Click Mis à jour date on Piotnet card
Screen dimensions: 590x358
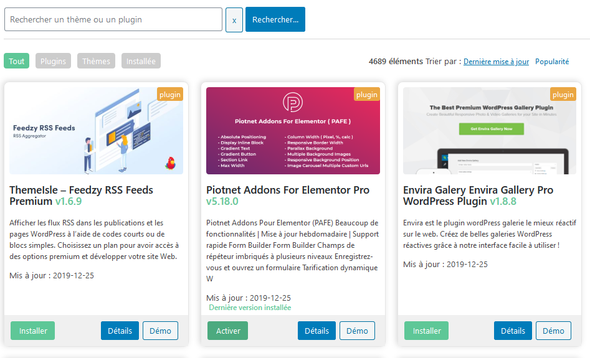(249, 298)
